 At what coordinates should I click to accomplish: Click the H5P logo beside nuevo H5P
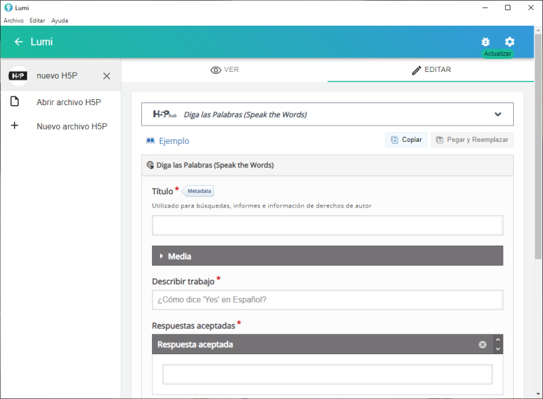(x=18, y=76)
